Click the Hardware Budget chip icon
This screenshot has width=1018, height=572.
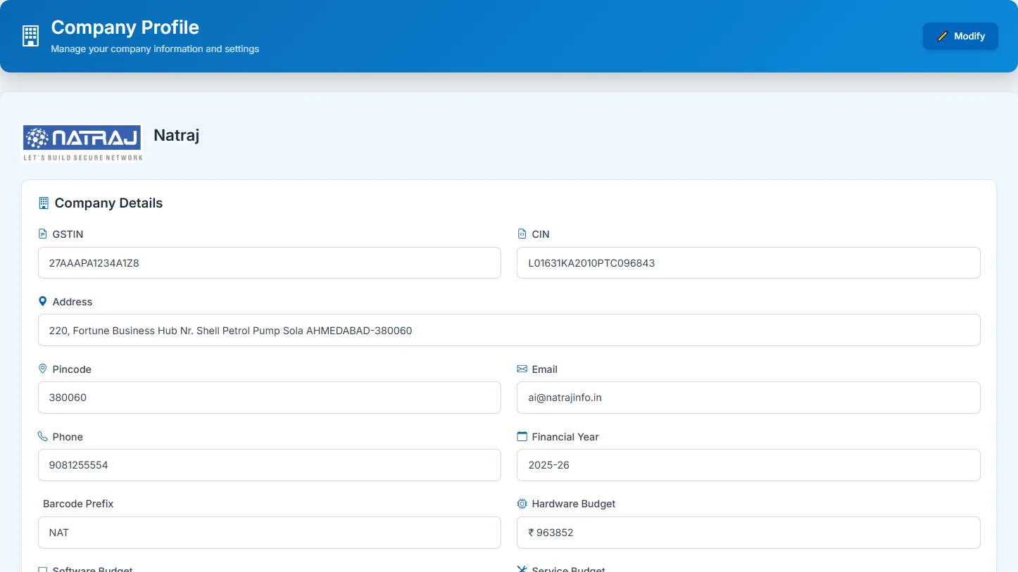(522, 504)
